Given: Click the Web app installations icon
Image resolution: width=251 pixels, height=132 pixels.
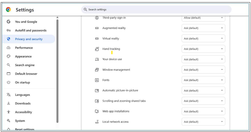Looking at the screenshot, I should coord(97,111).
